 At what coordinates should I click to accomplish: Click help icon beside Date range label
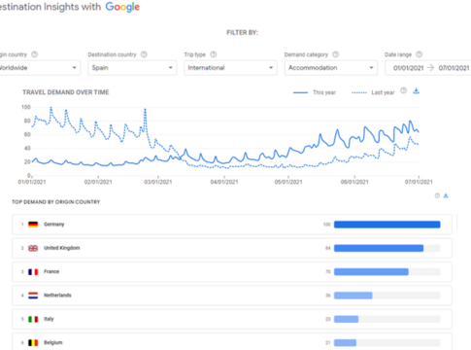tap(419, 54)
